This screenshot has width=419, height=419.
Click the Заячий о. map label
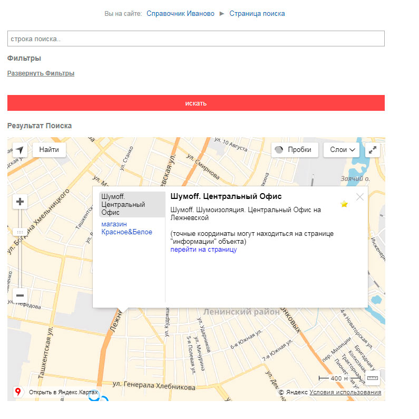point(355,179)
